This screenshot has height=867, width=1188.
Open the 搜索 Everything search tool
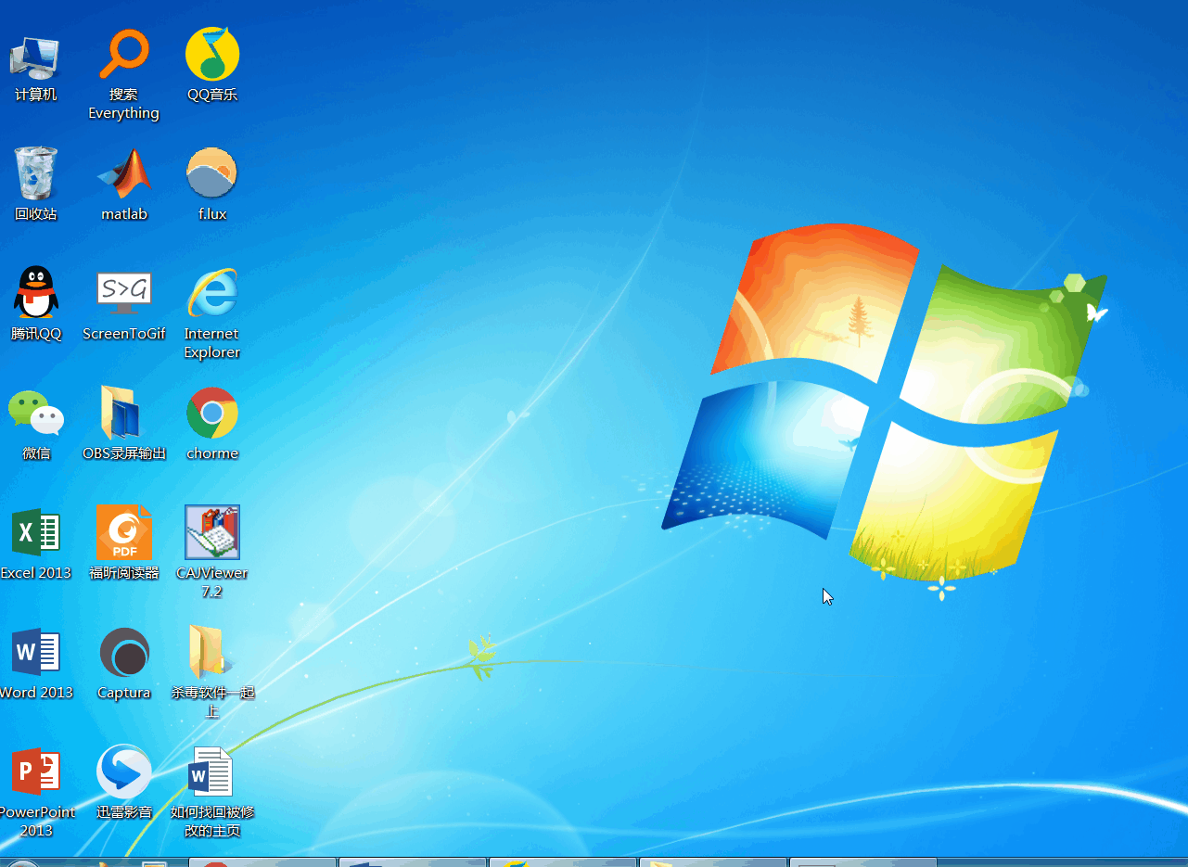coord(124,53)
